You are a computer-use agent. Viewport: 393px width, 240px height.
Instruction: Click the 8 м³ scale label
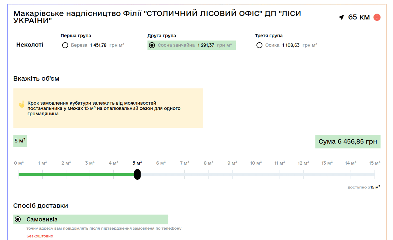[x=209, y=163]
